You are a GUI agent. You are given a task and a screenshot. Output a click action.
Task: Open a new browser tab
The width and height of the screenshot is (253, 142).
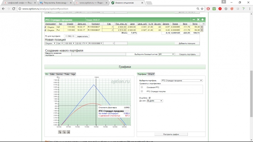149,3
